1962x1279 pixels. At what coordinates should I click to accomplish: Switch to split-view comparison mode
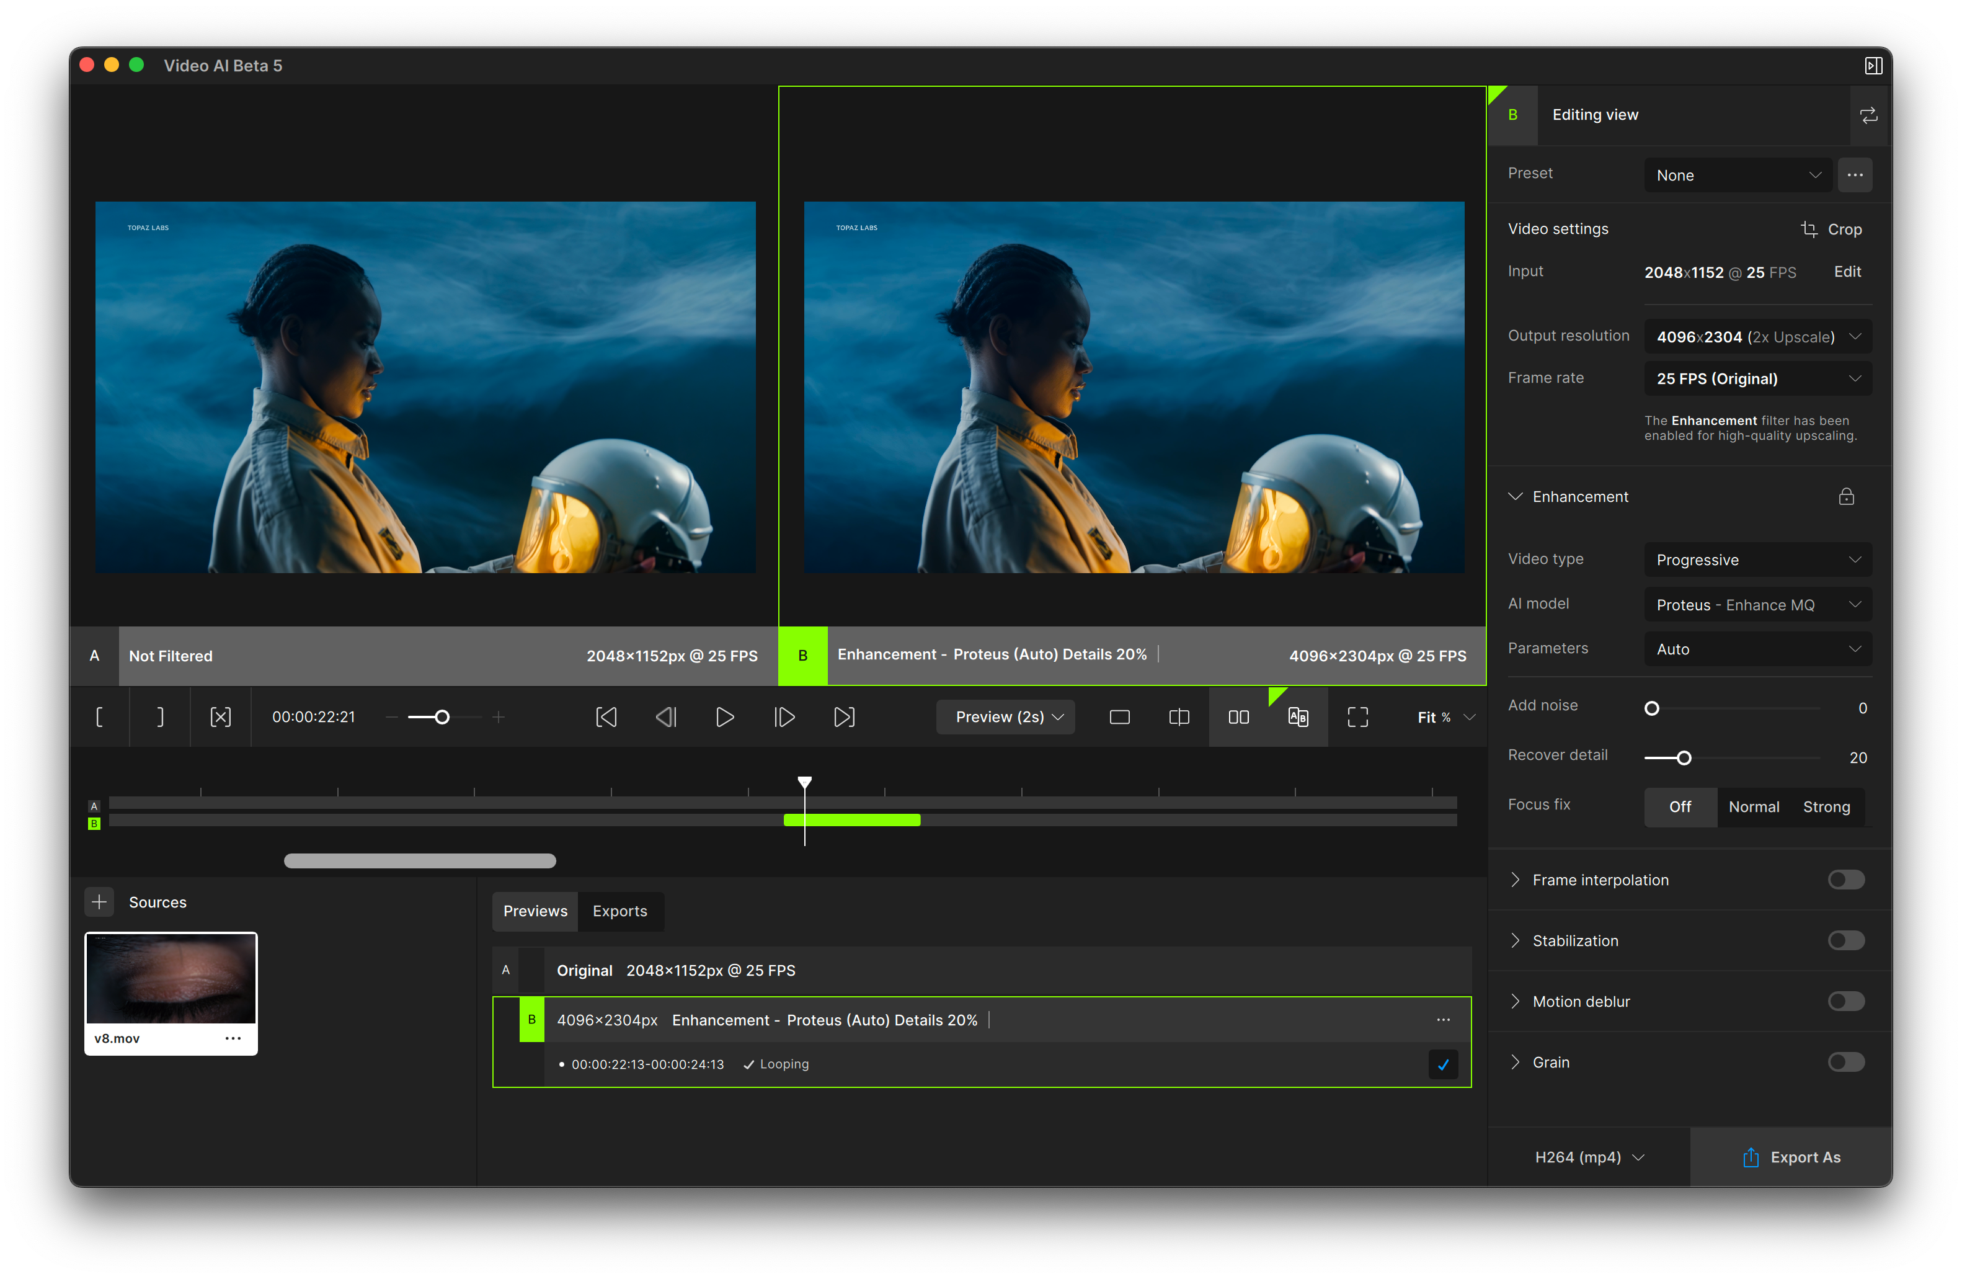1179,718
